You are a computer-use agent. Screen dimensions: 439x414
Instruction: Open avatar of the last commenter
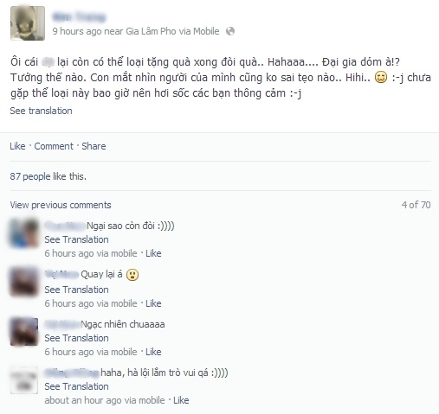tap(24, 380)
